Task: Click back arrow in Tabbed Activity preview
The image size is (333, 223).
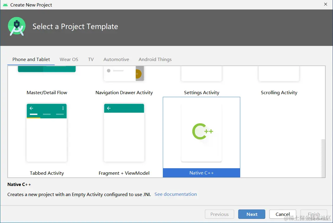Action: coord(31,108)
